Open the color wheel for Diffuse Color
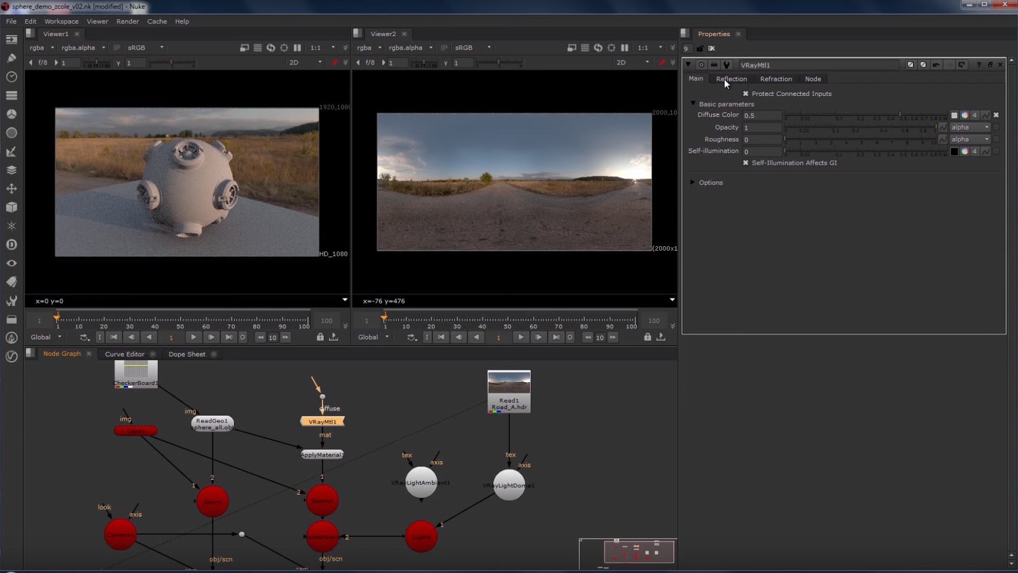1018x573 pixels. point(965,115)
